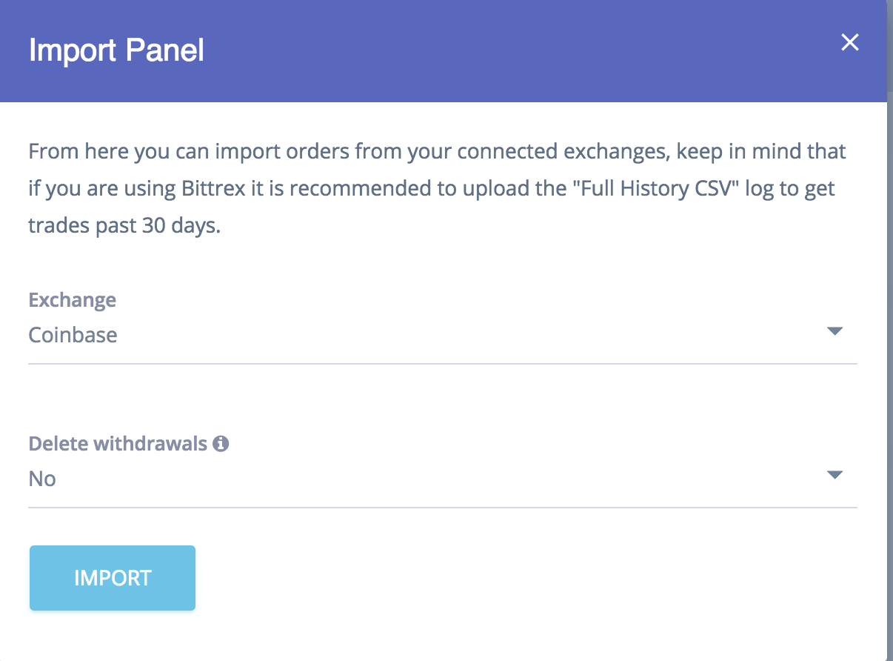Screen dimensions: 893x661
Task: Click the empty purple header bar area
Action: click(x=518, y=50)
